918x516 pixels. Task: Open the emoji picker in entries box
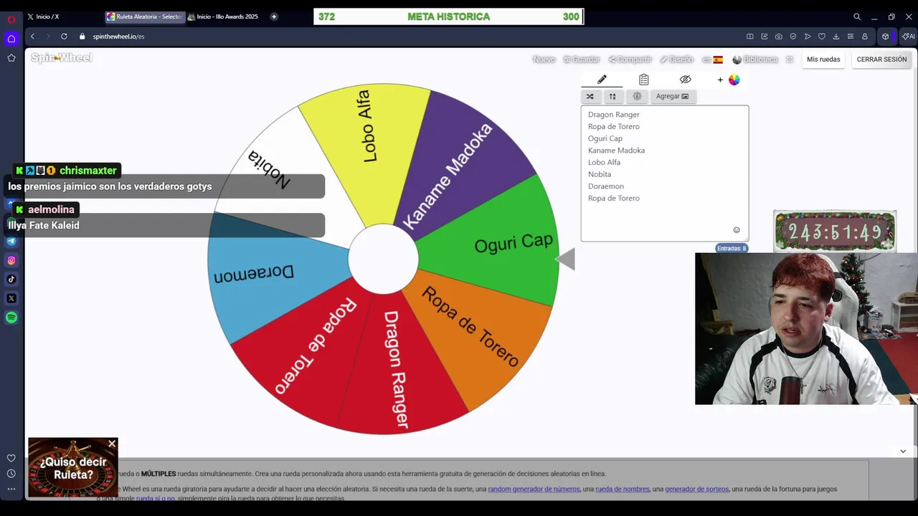(736, 230)
